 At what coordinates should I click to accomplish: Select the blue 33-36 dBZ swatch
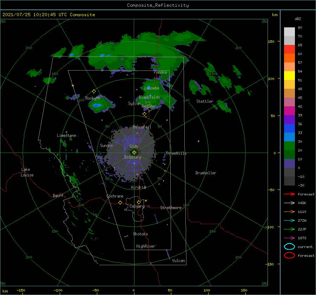[289, 128]
